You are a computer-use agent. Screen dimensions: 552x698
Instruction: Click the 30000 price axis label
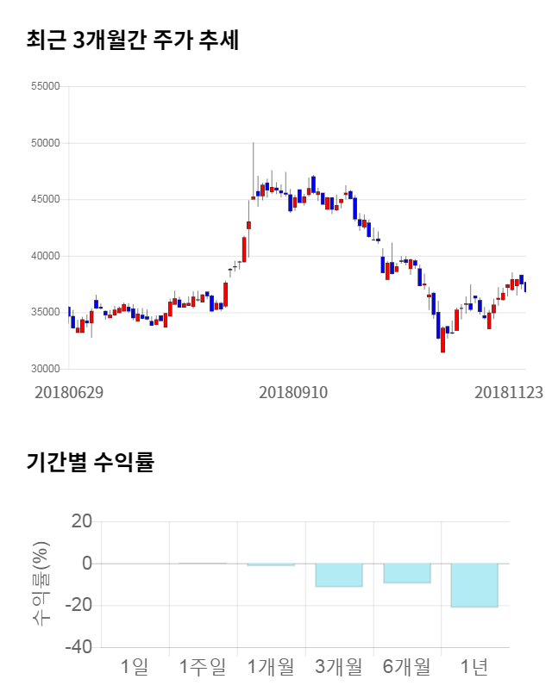click(x=44, y=369)
